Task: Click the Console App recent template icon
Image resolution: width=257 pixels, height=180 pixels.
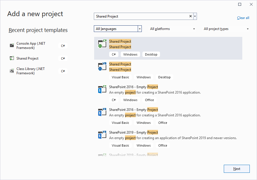Action: coord(12,46)
